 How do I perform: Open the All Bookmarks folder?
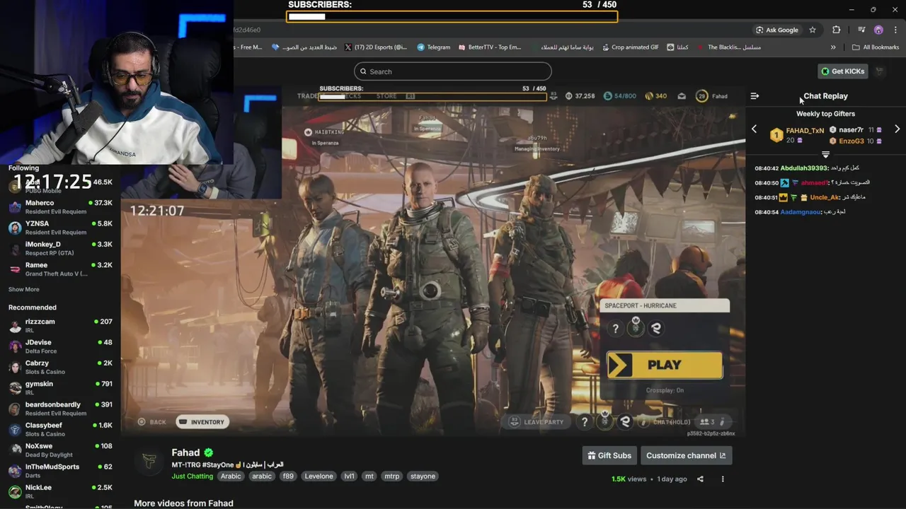tap(876, 47)
